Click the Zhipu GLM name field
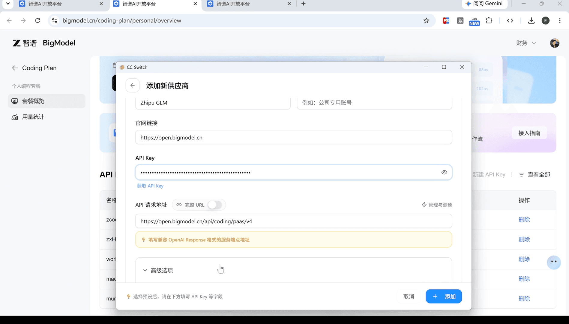Screen dimensions: 569x324 point(213,103)
